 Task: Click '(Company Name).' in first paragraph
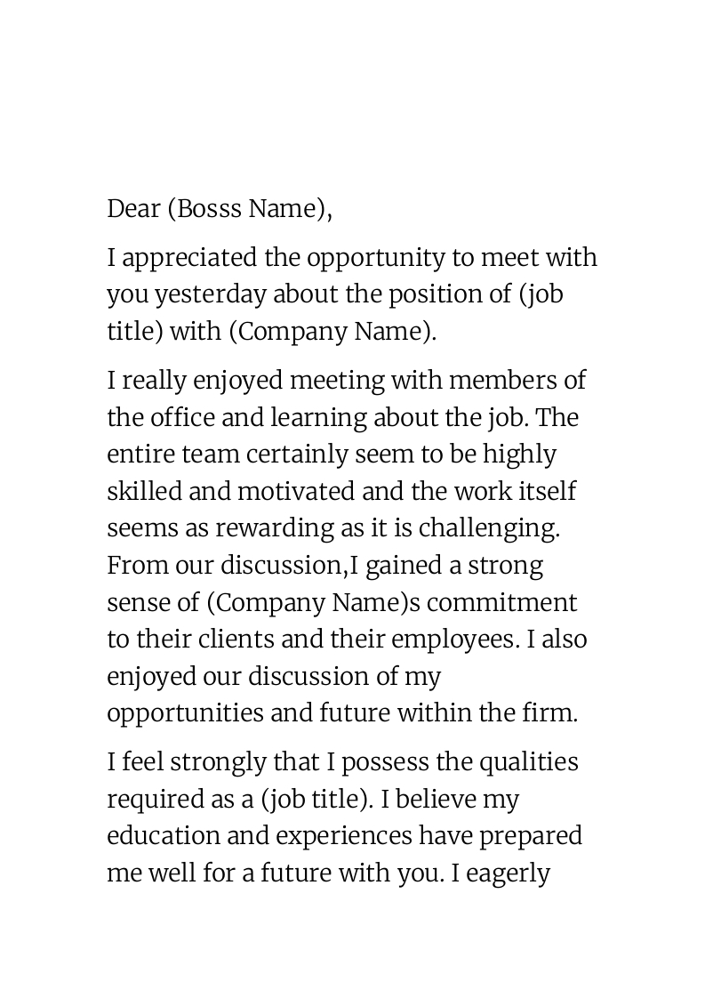(332, 332)
